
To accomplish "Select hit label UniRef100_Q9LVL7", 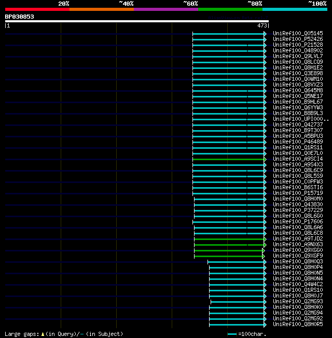I will point(298,57).
